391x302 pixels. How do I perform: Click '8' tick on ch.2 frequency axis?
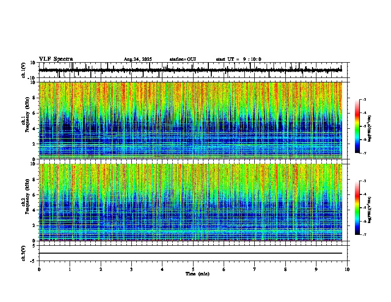point(35,180)
